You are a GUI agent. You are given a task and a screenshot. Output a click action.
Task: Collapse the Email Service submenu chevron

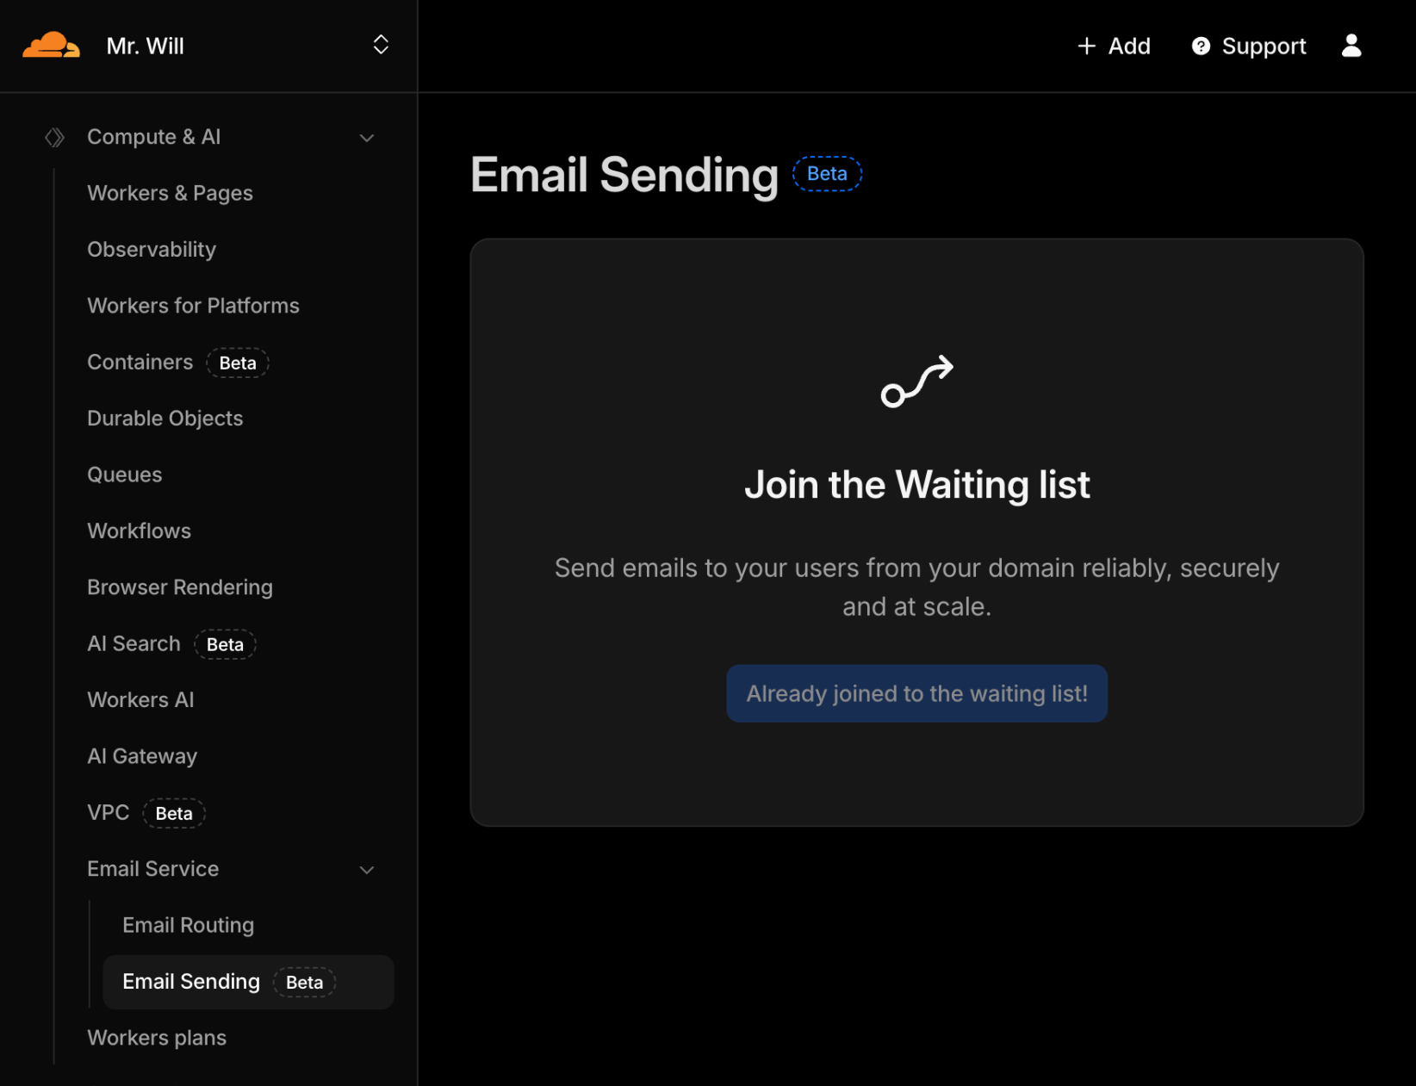[x=367, y=870]
